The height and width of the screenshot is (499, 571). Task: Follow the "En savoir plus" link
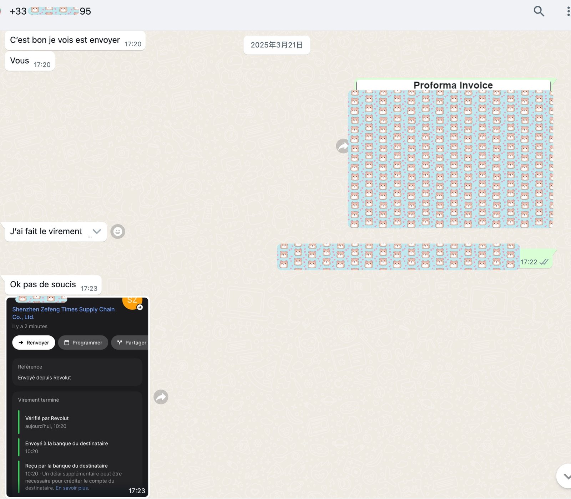click(72, 488)
